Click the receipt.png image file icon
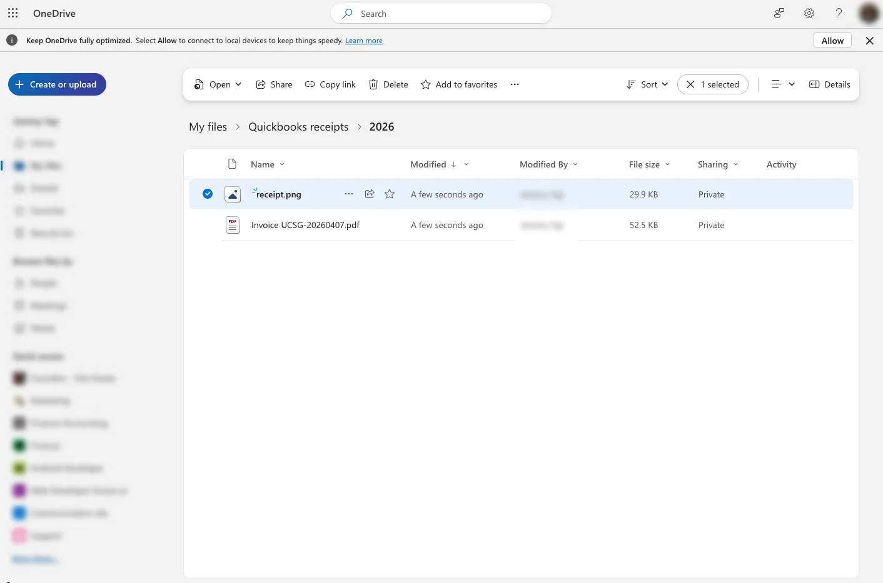Image resolution: width=883 pixels, height=583 pixels. [233, 194]
